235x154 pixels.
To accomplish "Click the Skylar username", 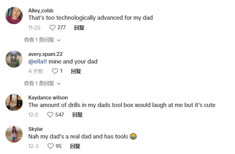I will click(x=36, y=129).
